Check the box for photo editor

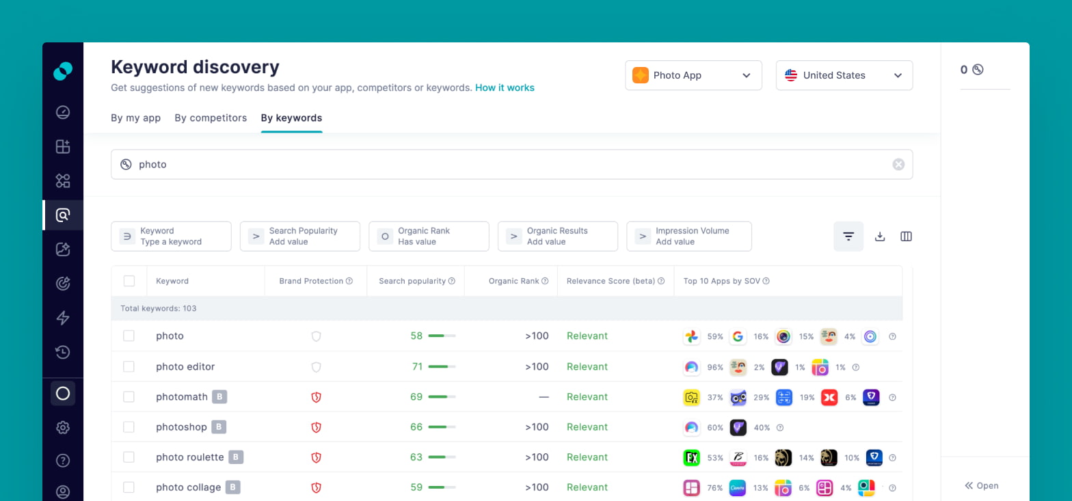click(x=129, y=367)
